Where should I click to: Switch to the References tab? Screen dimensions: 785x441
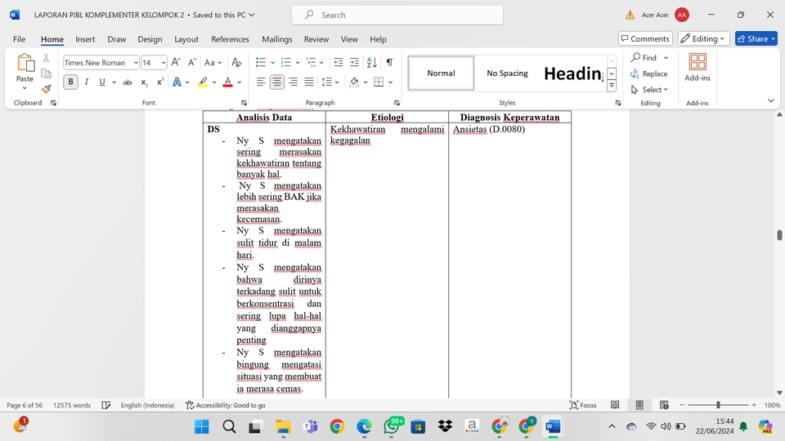(230, 39)
